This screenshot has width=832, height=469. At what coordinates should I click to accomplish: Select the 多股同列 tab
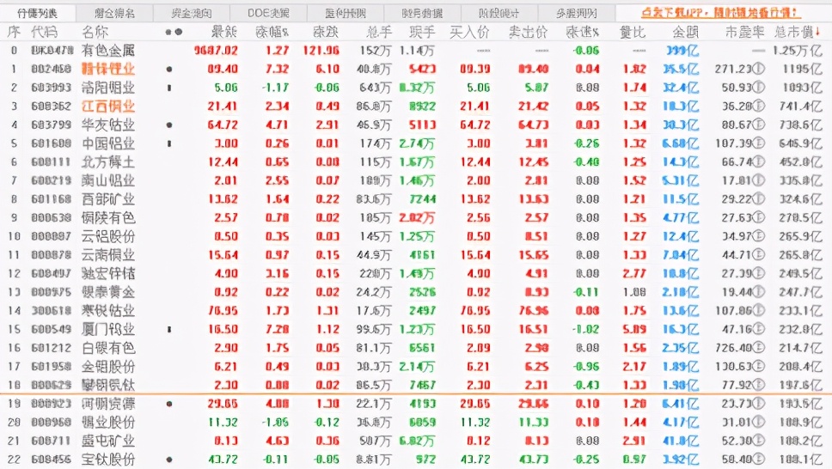tap(576, 13)
